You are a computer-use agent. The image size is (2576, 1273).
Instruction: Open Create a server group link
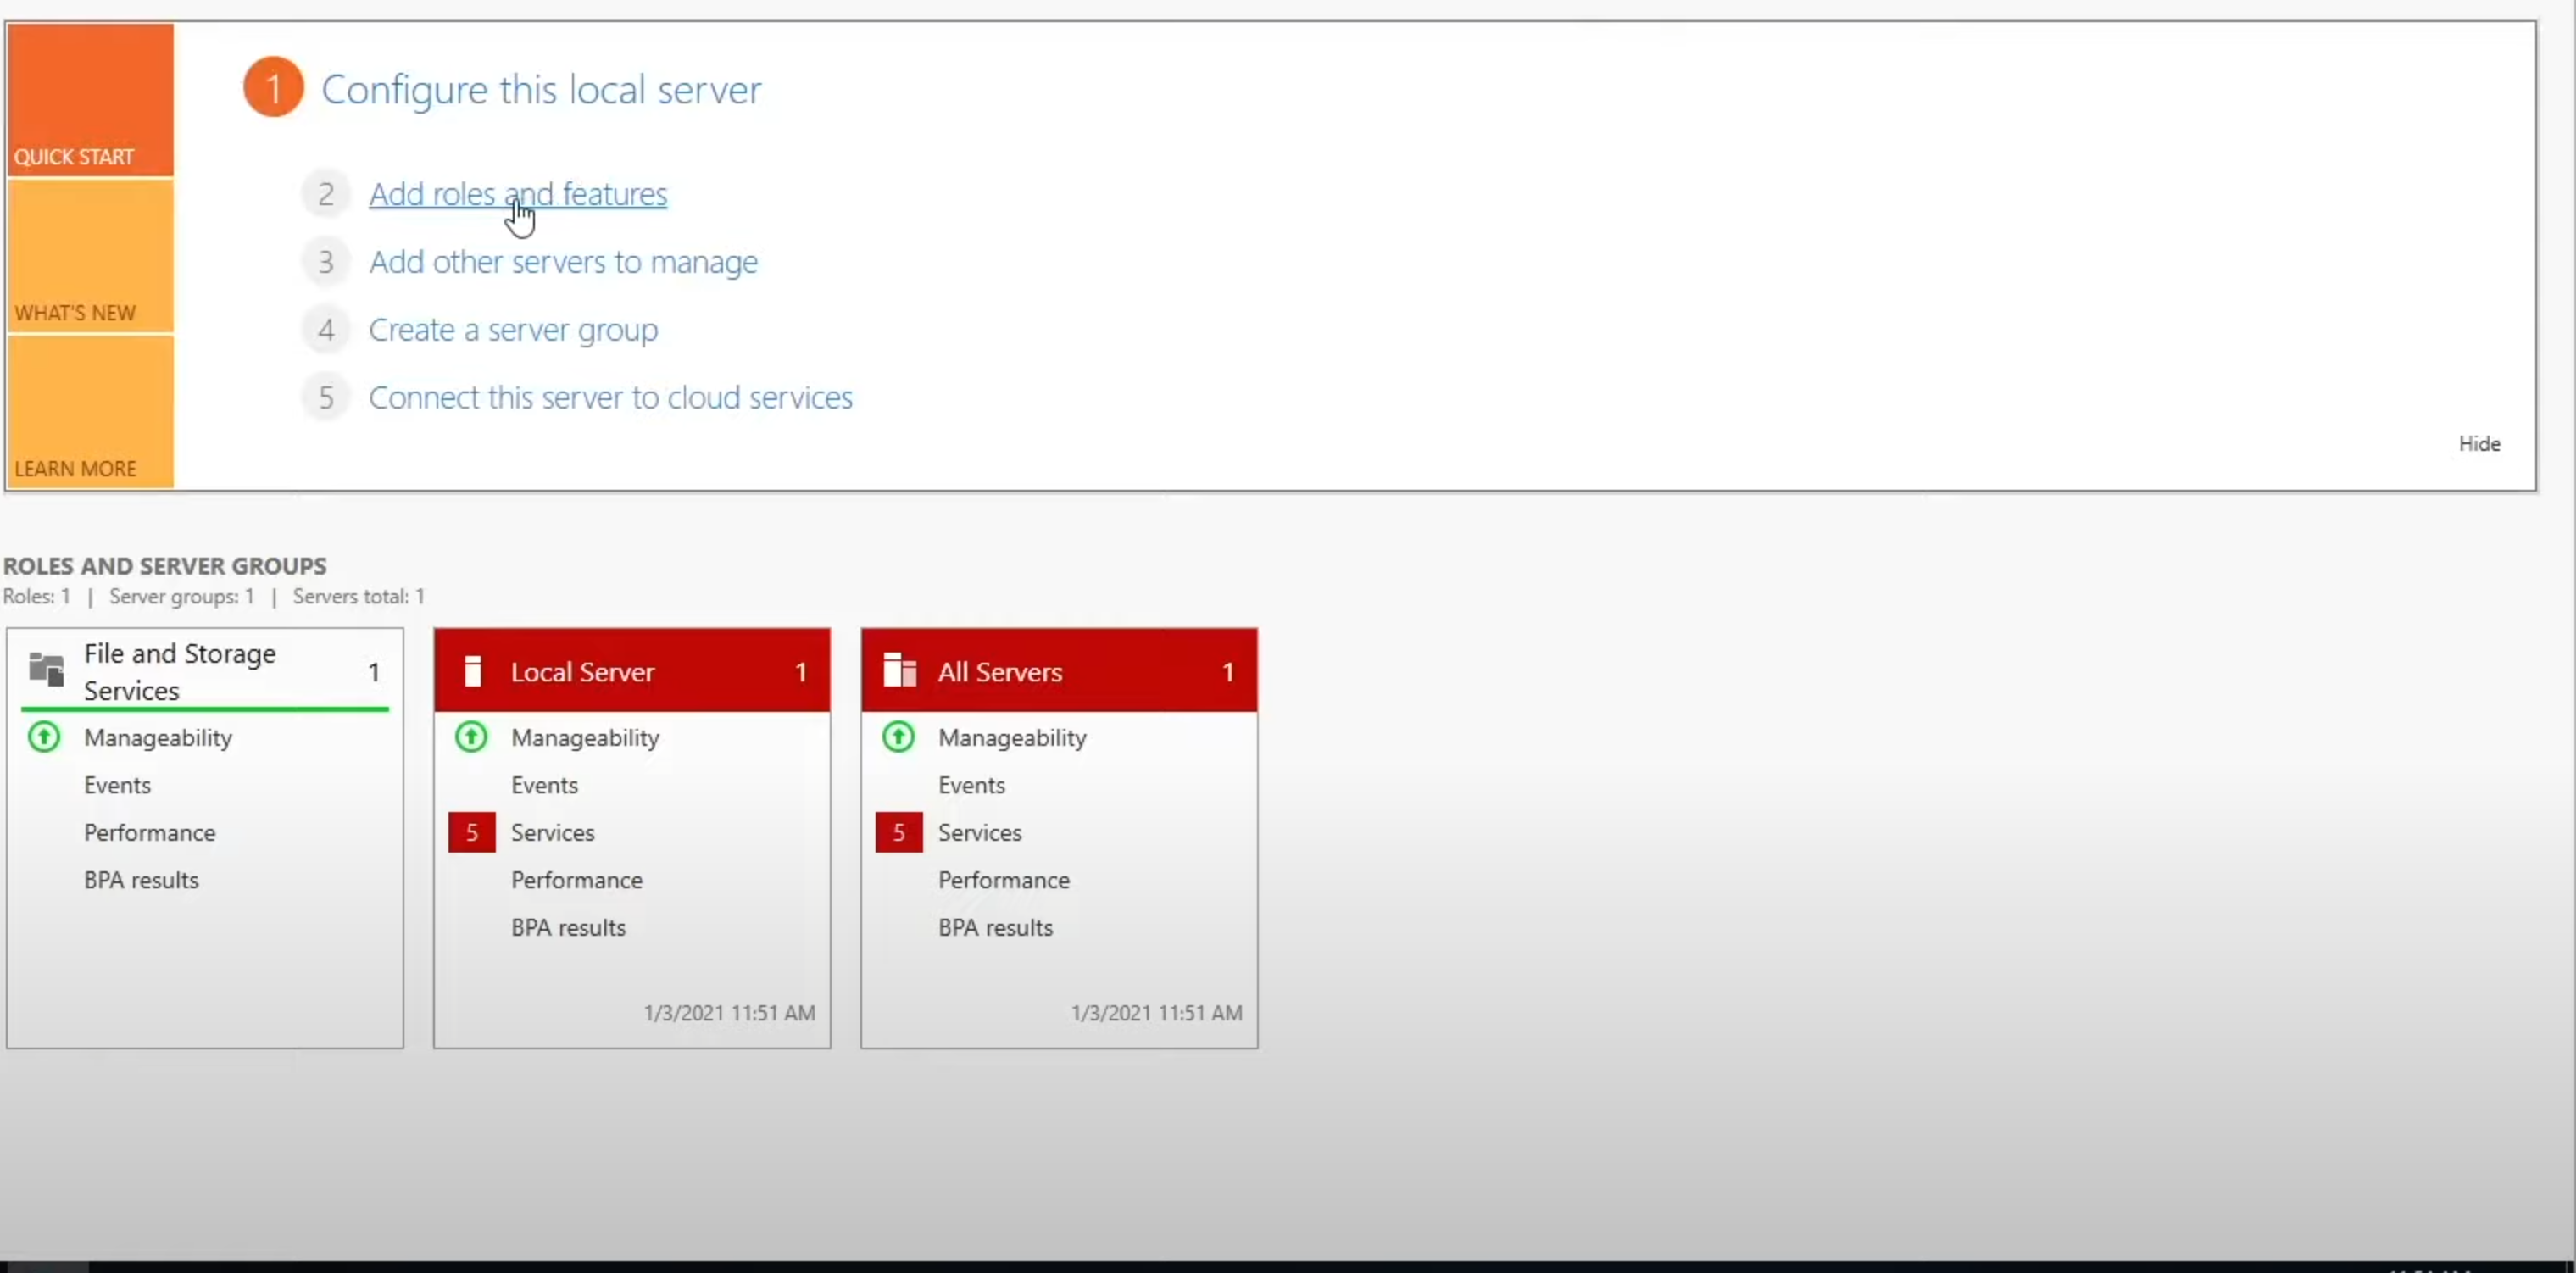[513, 330]
